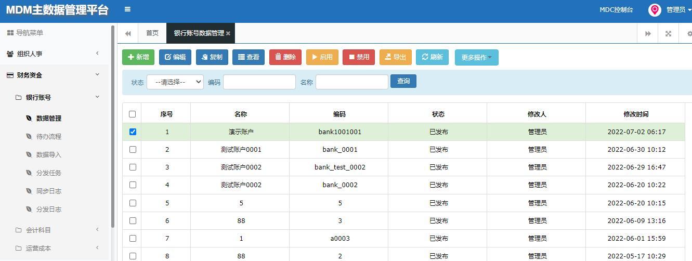Click the red 禁用 disable button
The height and width of the screenshot is (261, 692).
(359, 57)
